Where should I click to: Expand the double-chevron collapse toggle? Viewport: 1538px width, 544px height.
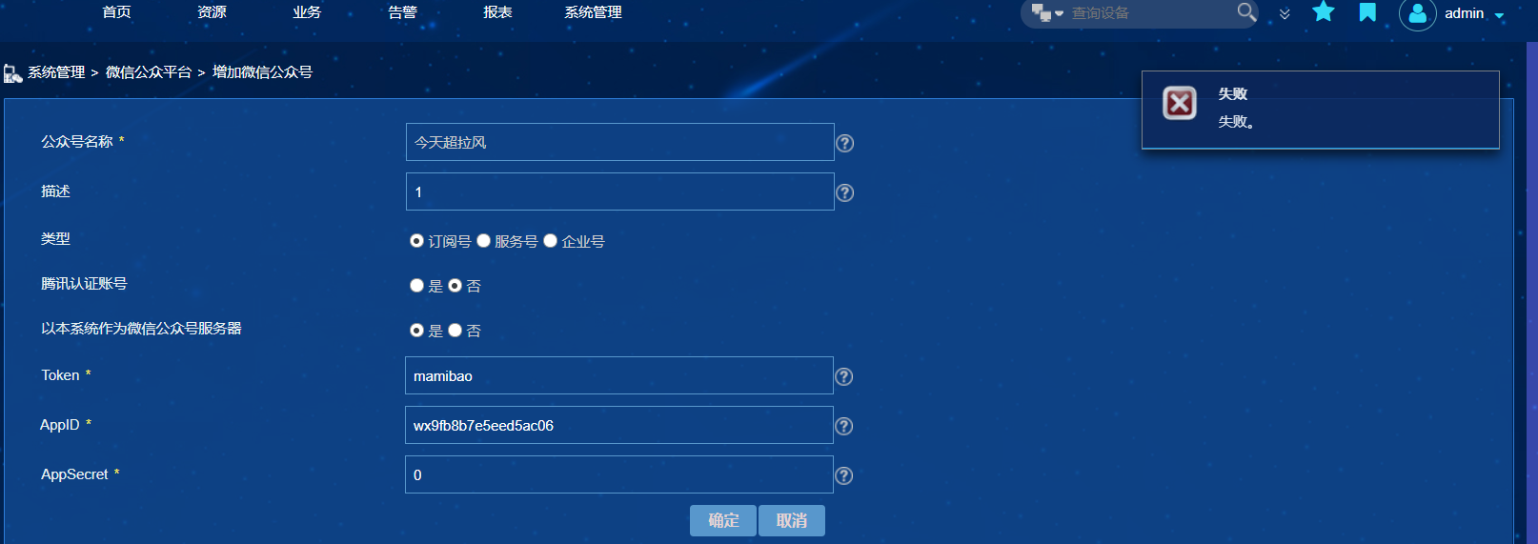click(x=1285, y=14)
